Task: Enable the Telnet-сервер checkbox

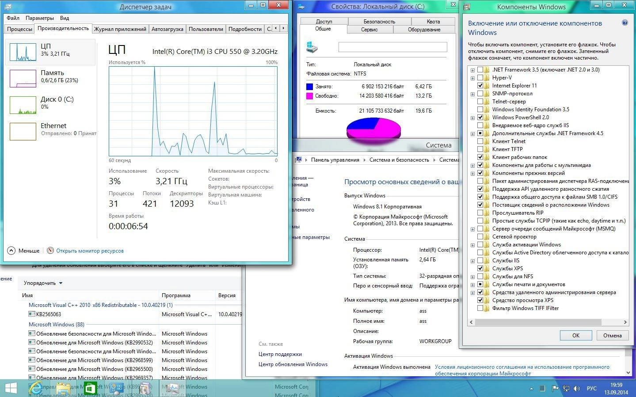Action: [x=480, y=102]
